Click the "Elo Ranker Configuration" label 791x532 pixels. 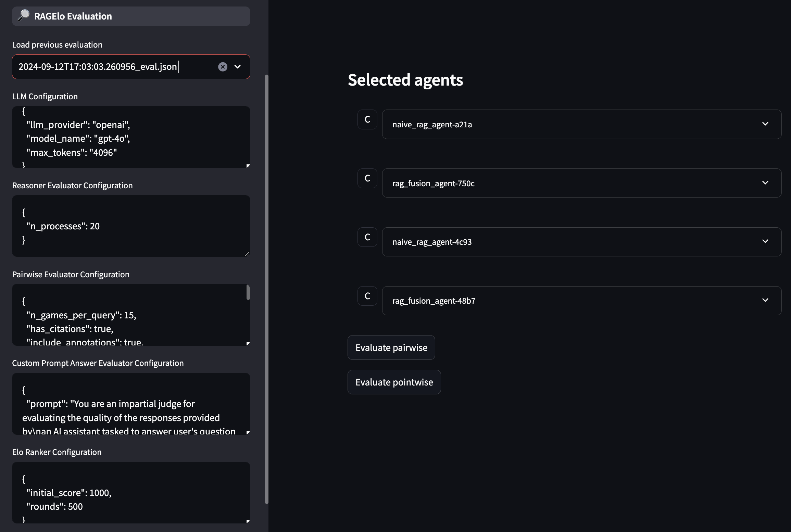(57, 452)
